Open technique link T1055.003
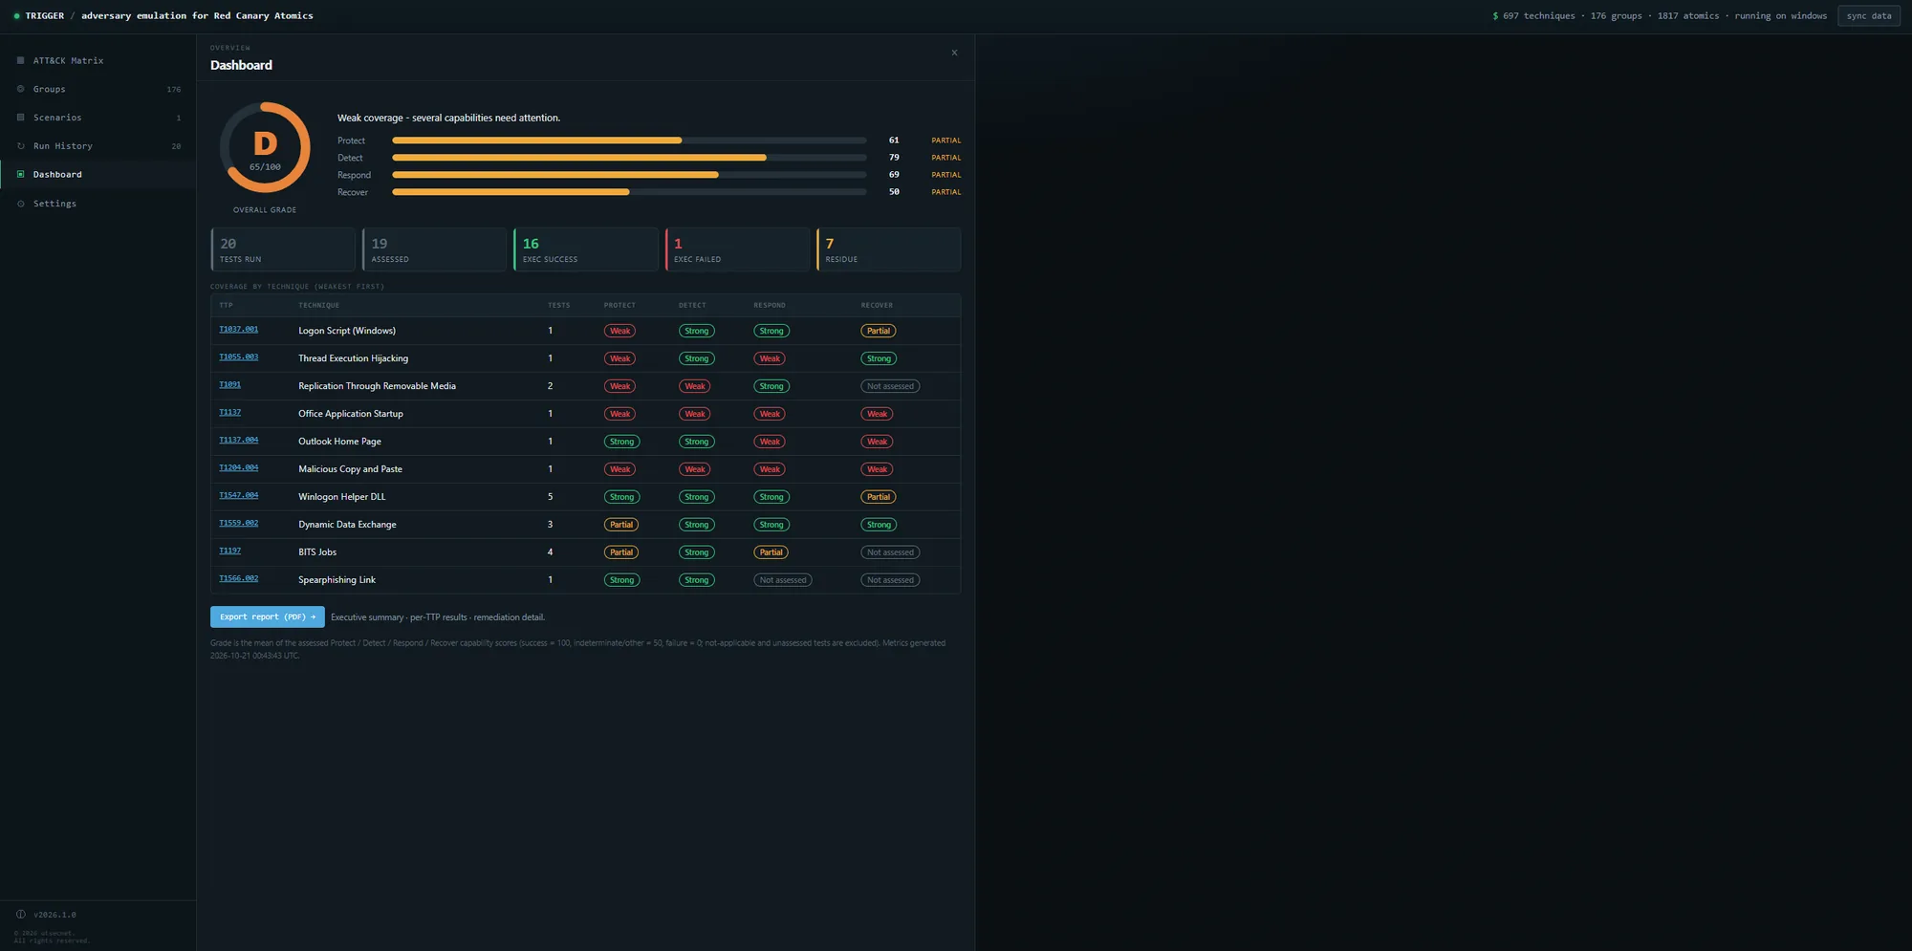 238,357
